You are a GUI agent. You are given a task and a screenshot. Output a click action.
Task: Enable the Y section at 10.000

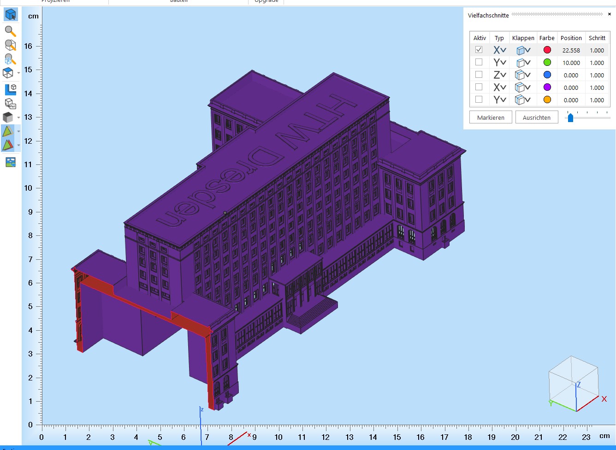coord(479,62)
